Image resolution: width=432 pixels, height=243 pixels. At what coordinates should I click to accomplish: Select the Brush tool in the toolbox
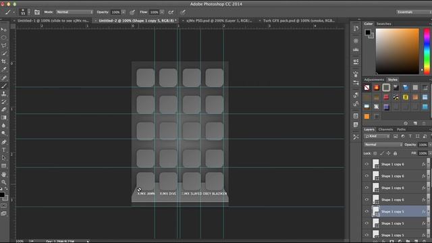point(3,86)
